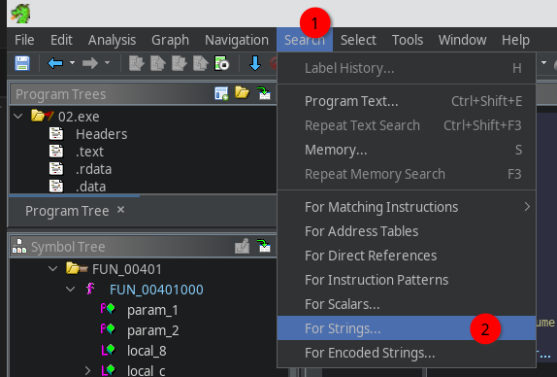Open the back arrow history dropdown
Viewport: 557px width, 377px height.
[72, 63]
